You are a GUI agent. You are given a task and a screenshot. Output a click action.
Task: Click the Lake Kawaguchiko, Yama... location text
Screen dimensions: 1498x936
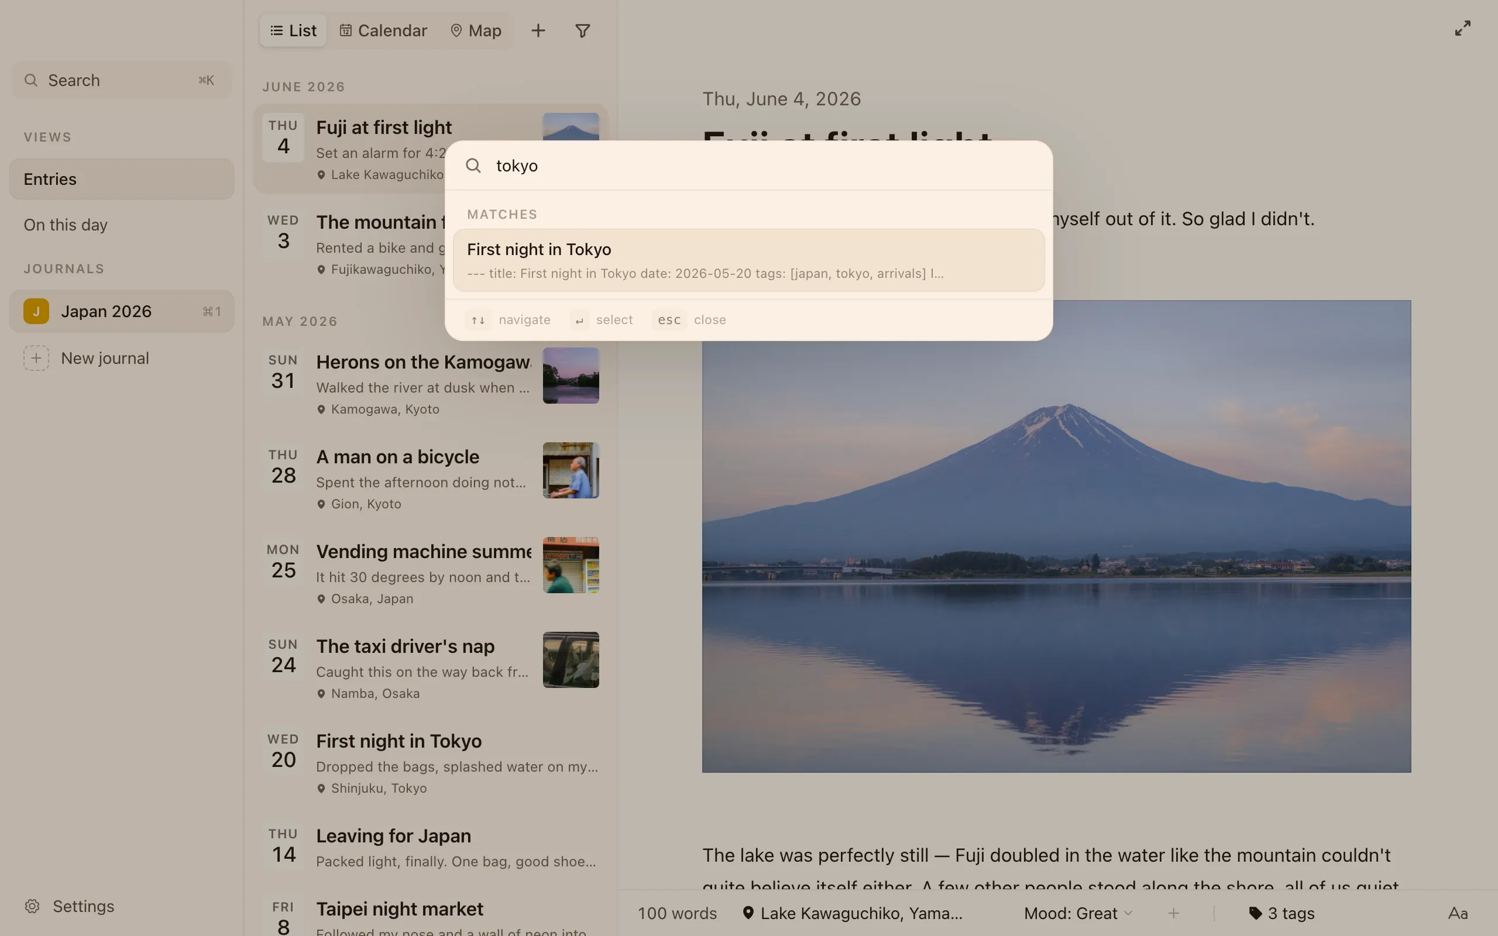click(x=861, y=913)
